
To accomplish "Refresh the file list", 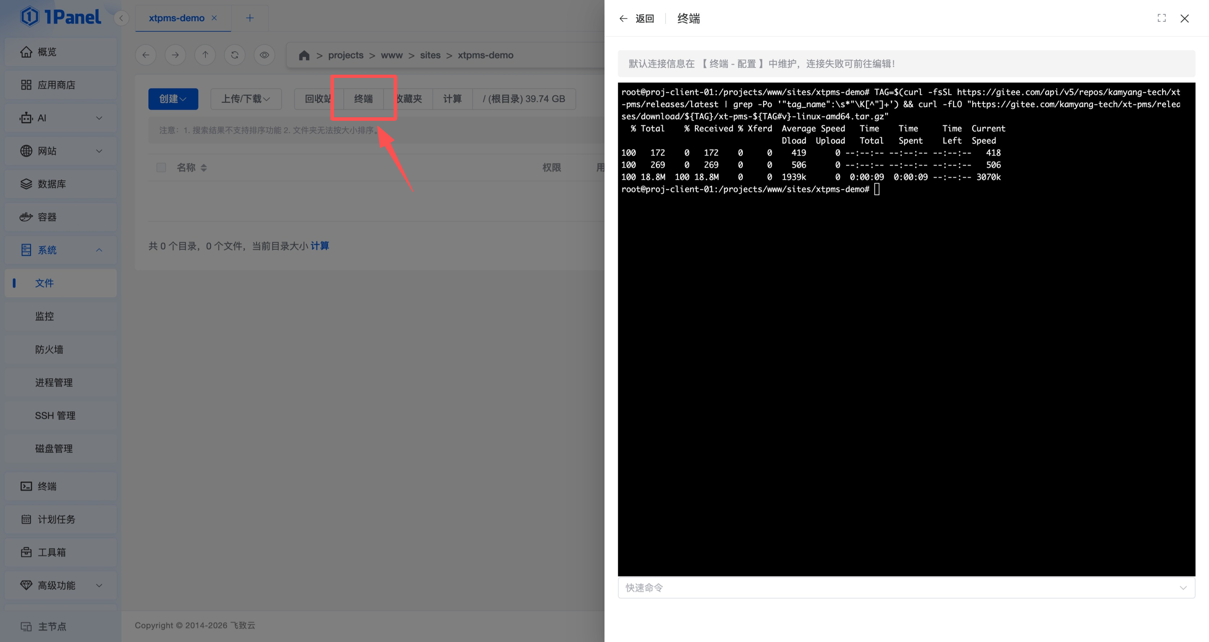I will click(x=235, y=55).
